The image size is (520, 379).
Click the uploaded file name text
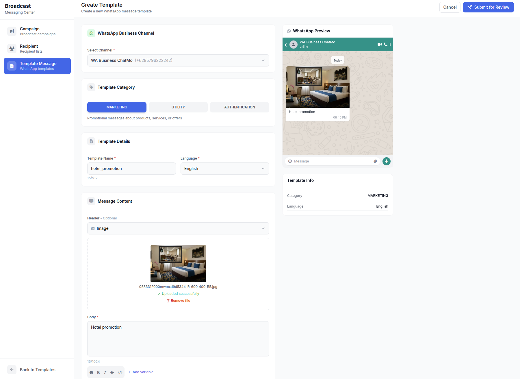[x=178, y=287]
